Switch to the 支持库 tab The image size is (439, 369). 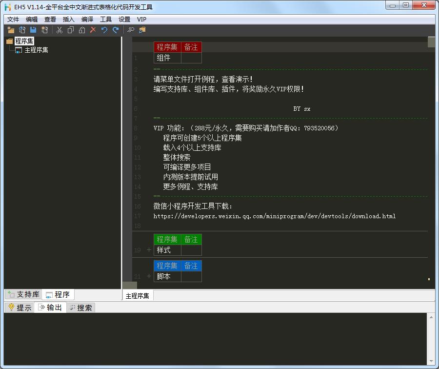(23, 295)
